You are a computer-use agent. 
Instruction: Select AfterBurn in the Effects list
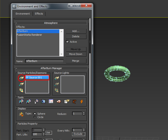[x=38, y=31]
